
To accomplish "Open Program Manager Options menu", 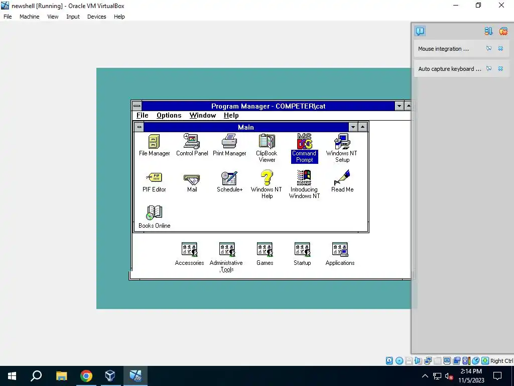I will pyautogui.click(x=169, y=116).
